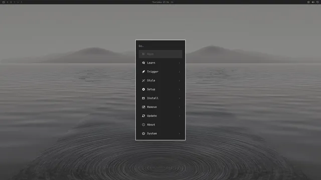Open the launcher icon in the top-left bar
The image size is (321, 180).
(4, 2)
